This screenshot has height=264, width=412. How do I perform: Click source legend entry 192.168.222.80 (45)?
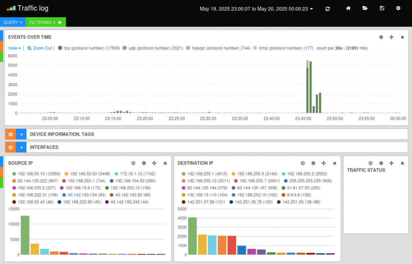coord(79,202)
